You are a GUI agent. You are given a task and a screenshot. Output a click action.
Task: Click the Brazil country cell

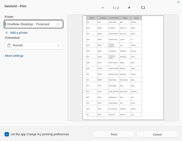136,80
